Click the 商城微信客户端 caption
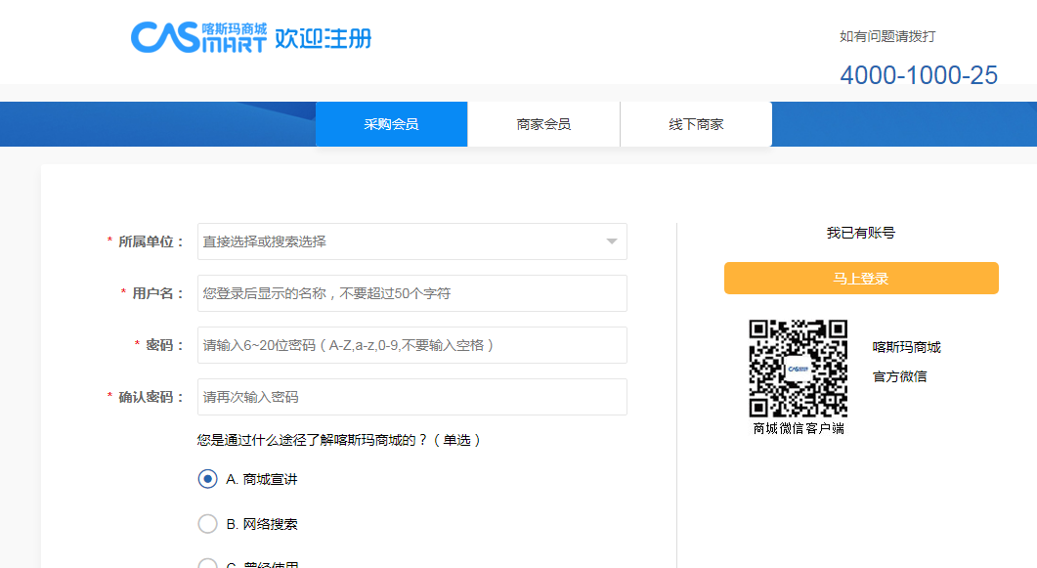This screenshot has width=1037, height=568. [799, 428]
